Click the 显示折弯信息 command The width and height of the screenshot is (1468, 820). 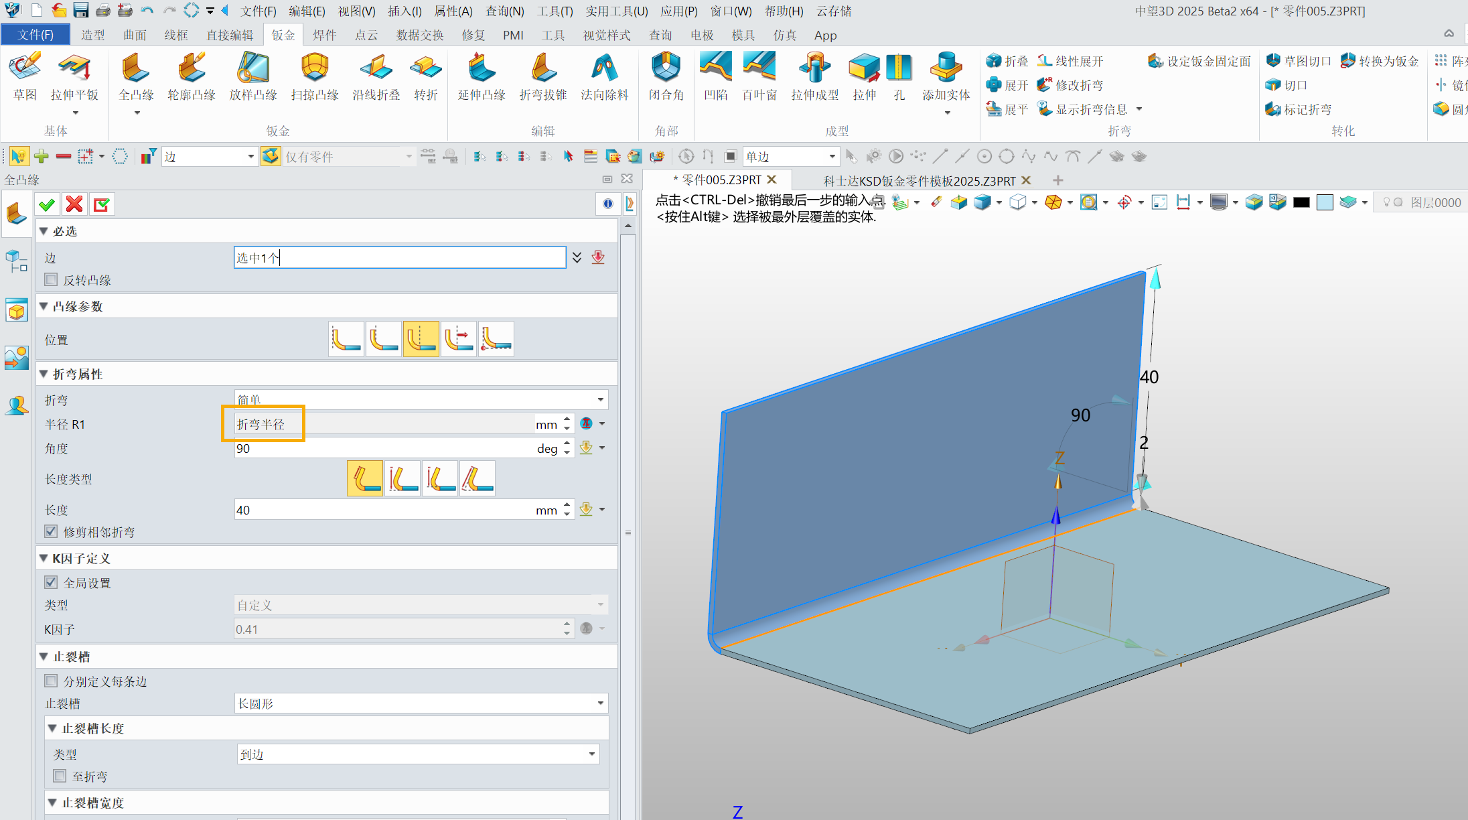1082,109
